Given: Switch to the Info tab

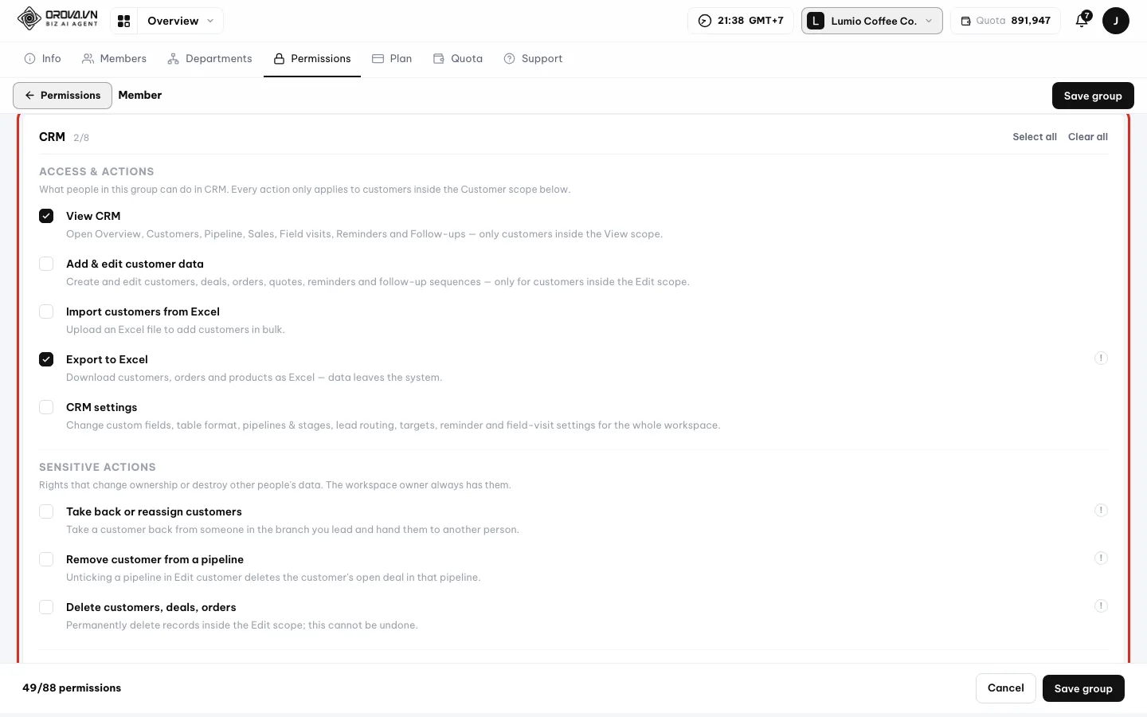Looking at the screenshot, I should pyautogui.click(x=43, y=59).
